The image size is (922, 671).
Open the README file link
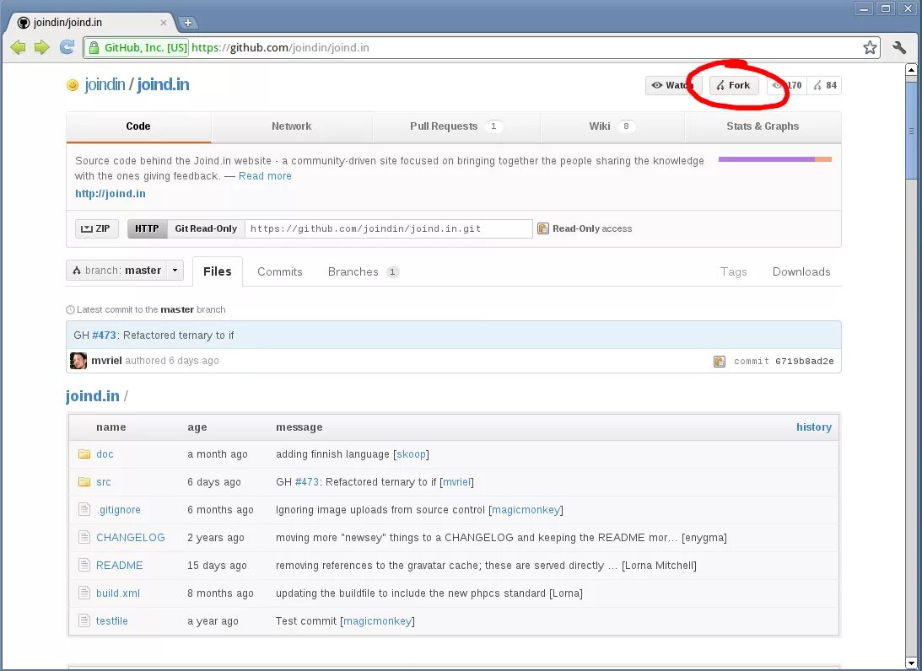(x=120, y=566)
